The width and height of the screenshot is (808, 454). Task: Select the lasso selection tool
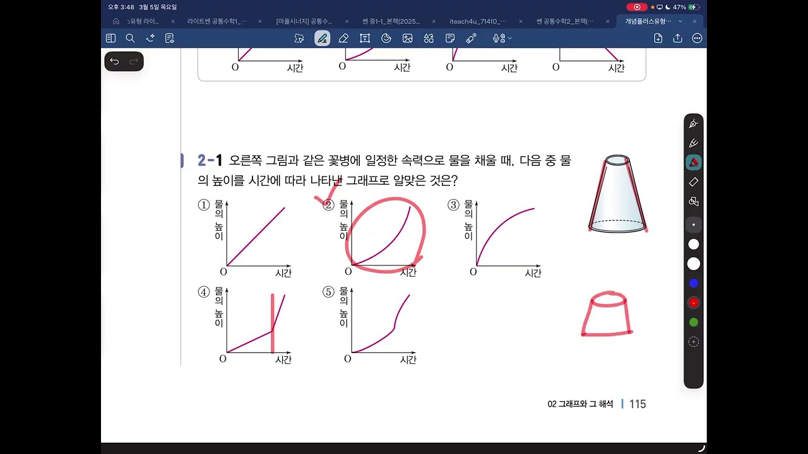(299, 38)
